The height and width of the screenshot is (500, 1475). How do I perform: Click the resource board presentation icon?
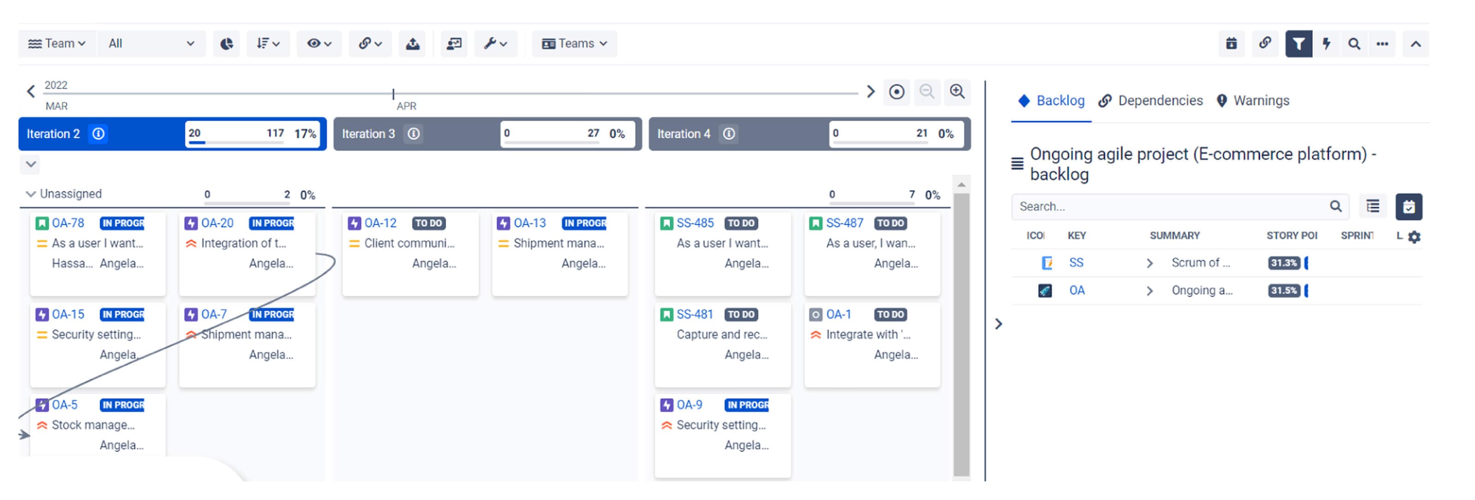tap(454, 43)
